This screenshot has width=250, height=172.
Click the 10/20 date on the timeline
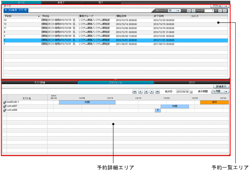point(166,98)
